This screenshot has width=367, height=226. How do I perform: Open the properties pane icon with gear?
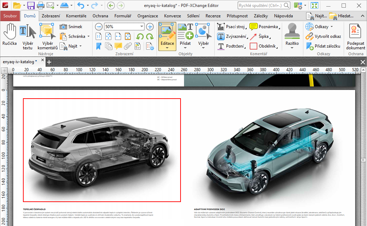coord(150,46)
